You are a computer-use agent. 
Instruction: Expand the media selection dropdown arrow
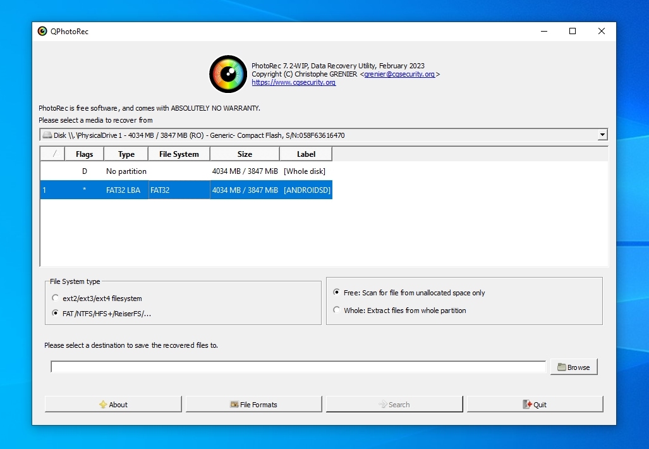click(x=603, y=135)
